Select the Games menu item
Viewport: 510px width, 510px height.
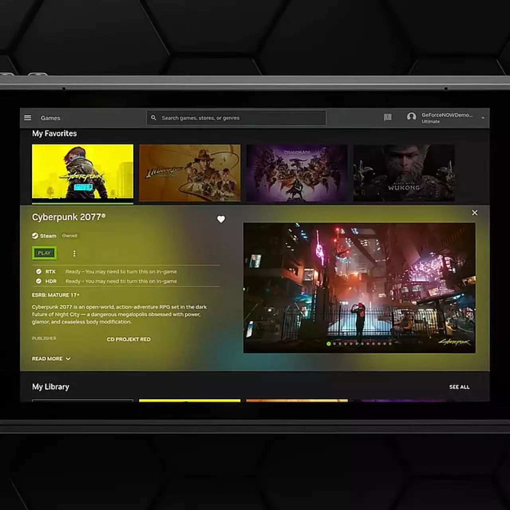click(x=50, y=118)
